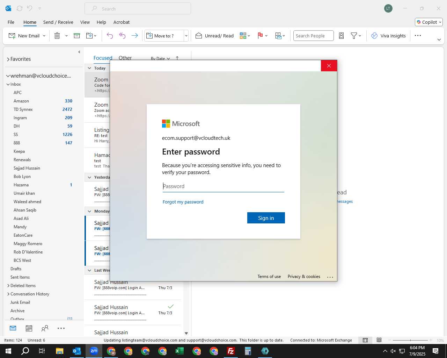The image size is (447, 358).
Task: Adjust the zoom slider in status bar
Action: coord(410,340)
